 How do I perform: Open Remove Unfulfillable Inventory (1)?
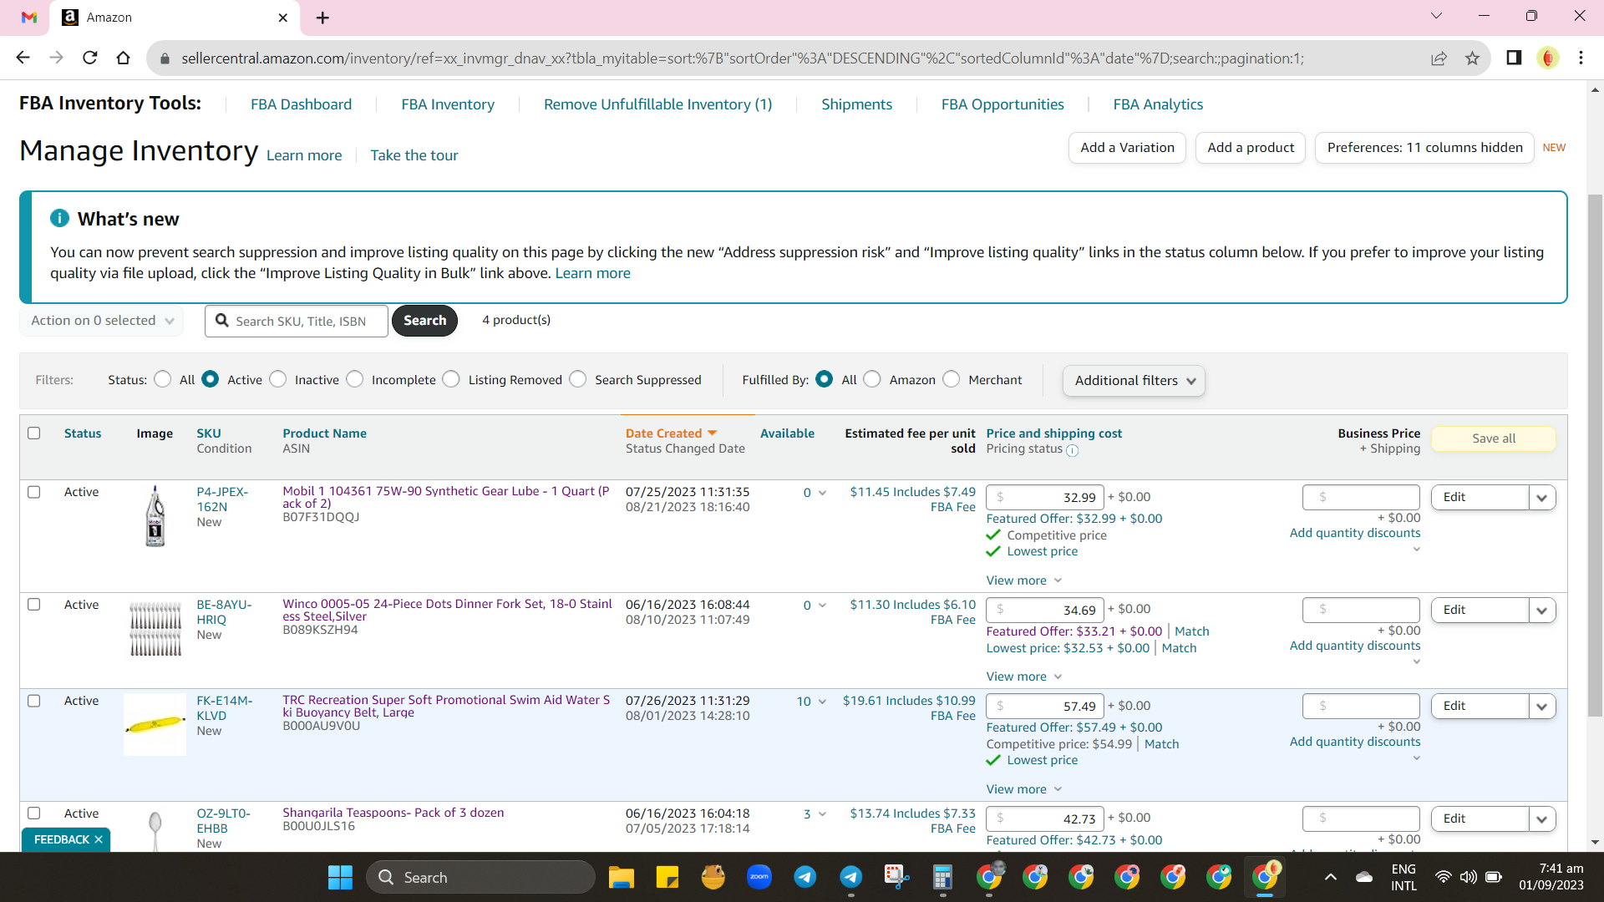click(657, 104)
